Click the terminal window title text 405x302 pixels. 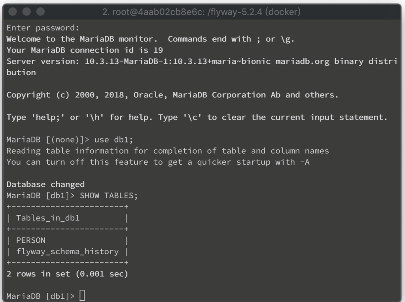(201, 12)
